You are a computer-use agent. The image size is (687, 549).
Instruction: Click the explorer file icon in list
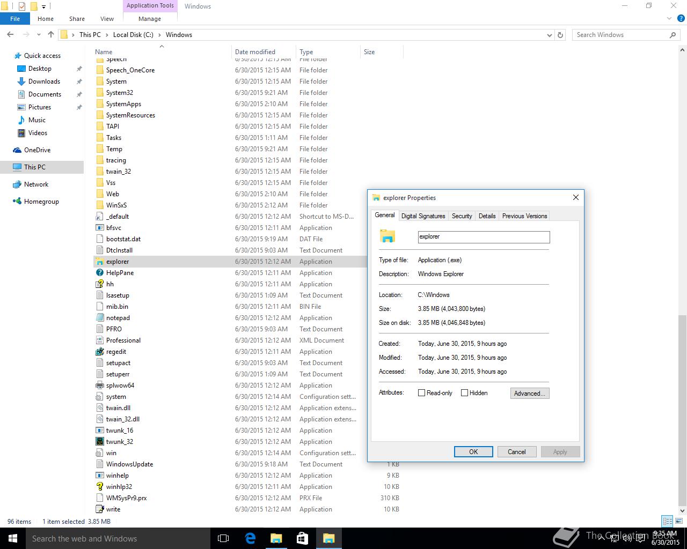(99, 262)
